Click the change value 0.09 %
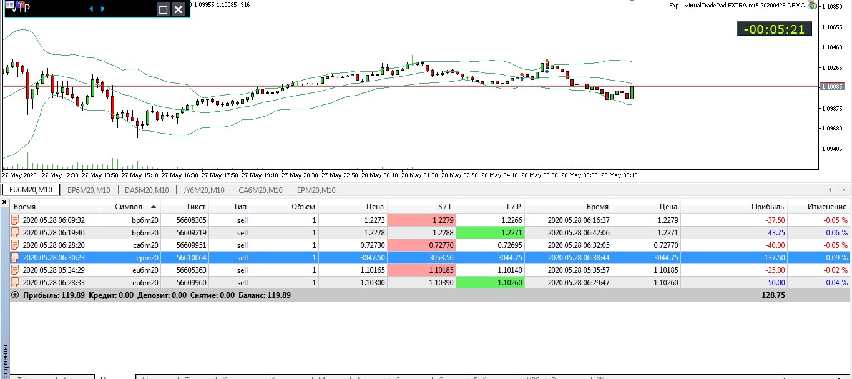Image resolution: width=852 pixels, height=379 pixels. pos(836,257)
